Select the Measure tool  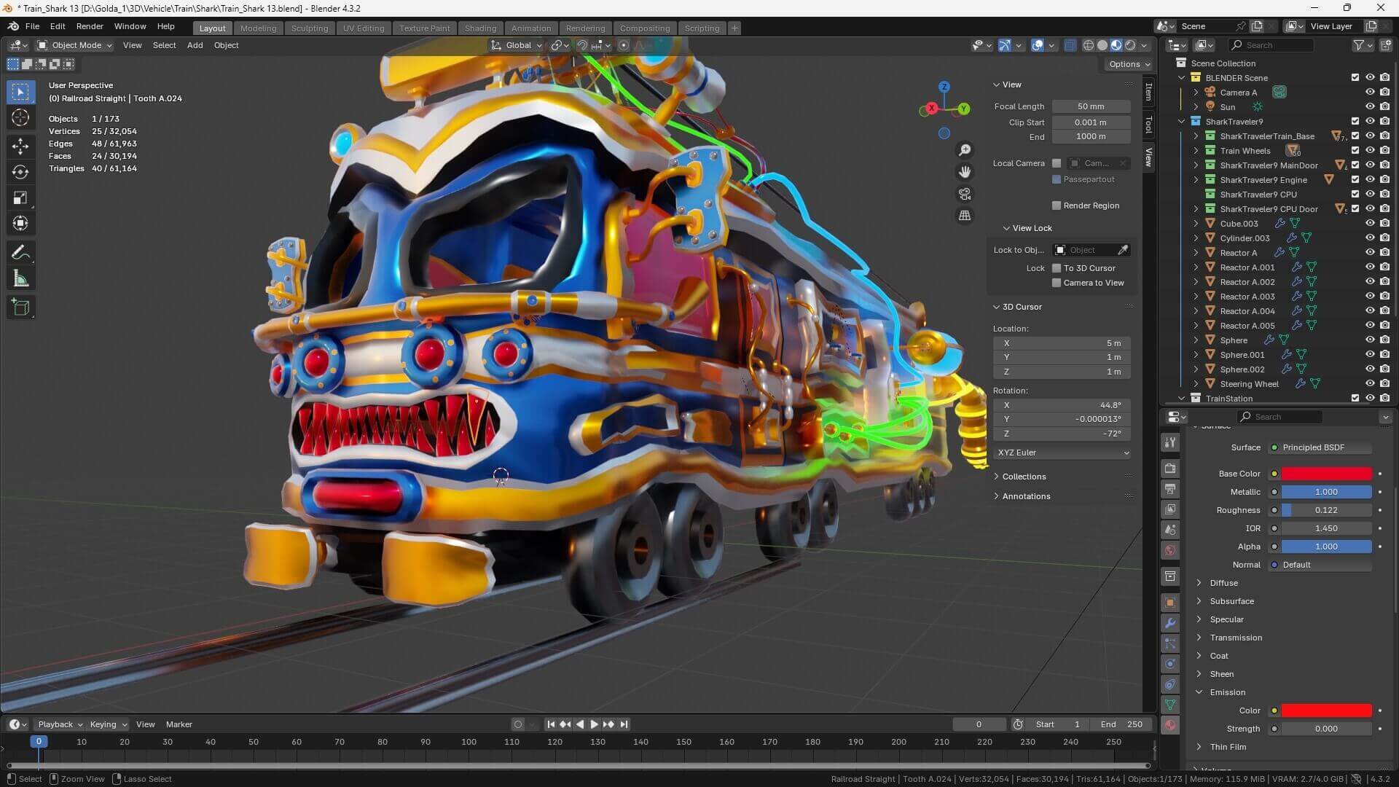20,278
